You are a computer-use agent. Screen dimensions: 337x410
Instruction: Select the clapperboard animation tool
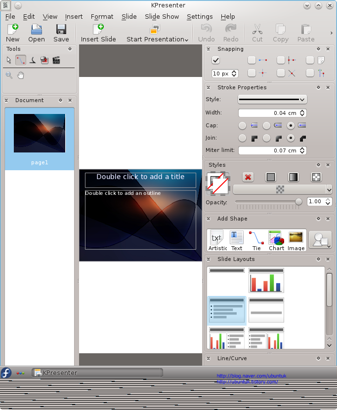pyautogui.click(x=56, y=60)
